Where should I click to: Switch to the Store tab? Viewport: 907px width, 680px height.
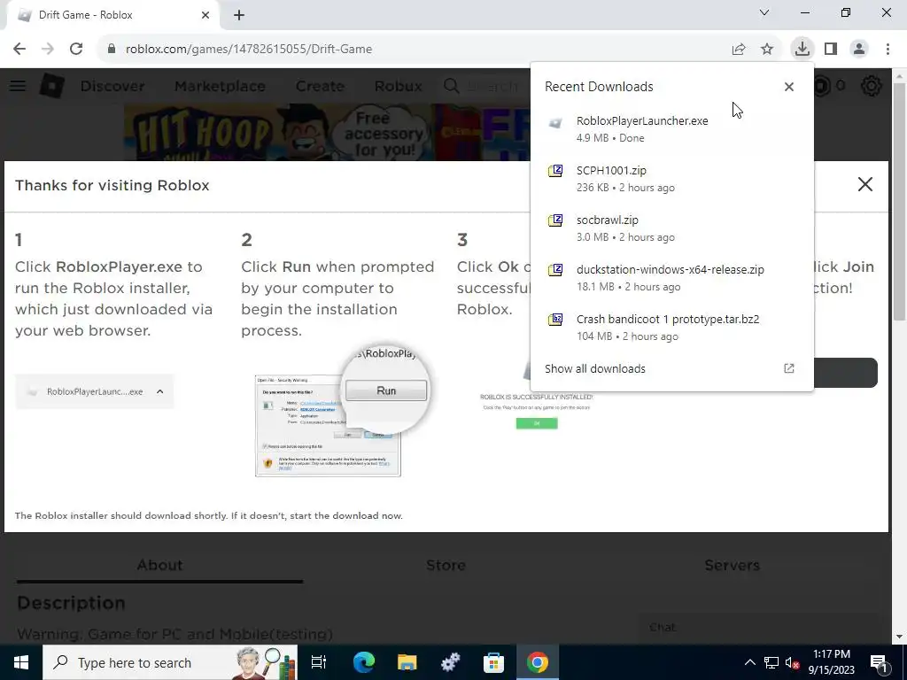point(446,565)
